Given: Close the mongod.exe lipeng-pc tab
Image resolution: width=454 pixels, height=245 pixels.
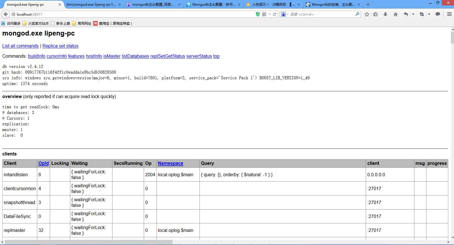Looking at the screenshot, I should coord(60,5).
